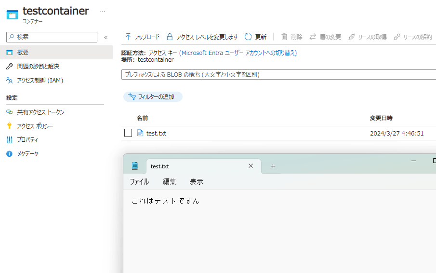Screen dimensions: 436x273
Task: Collapse the sidebar with double chevron
Action: click(106, 37)
